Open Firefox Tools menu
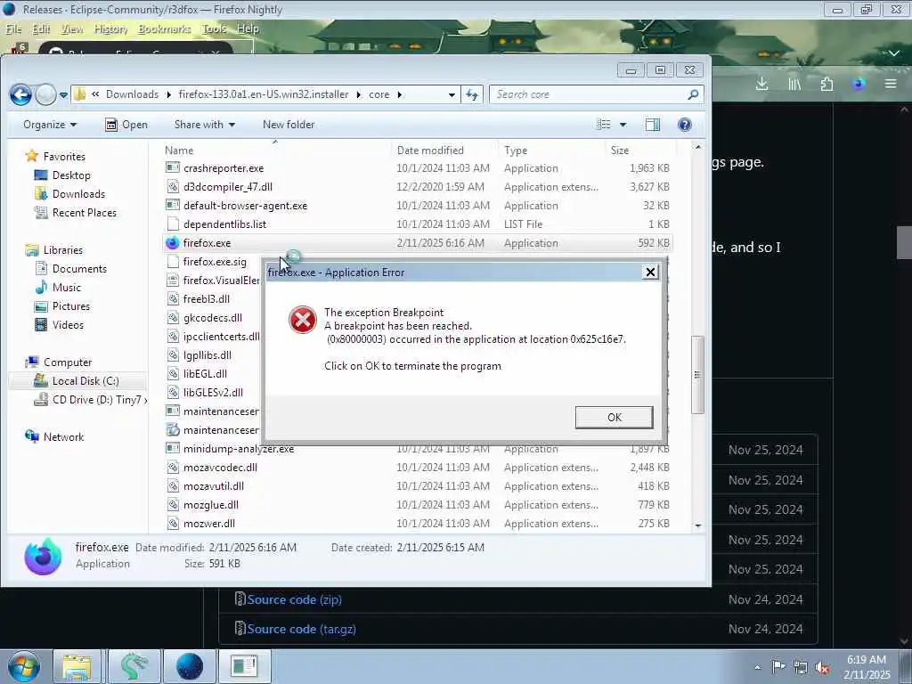Viewport: 912px width, 684px height. 214,28
